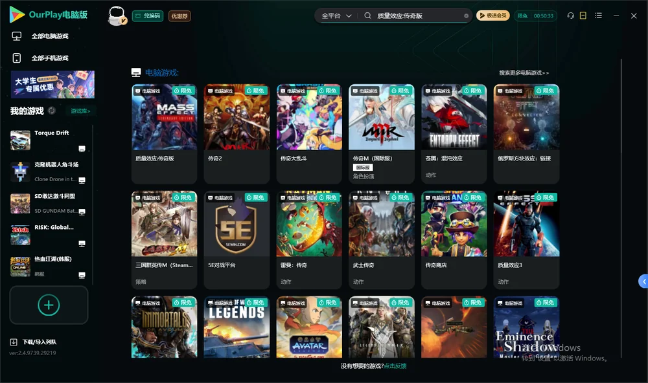The height and width of the screenshot is (383, 648).
Task: Click the 大学生专属优惠 banner
Action: 52,85
